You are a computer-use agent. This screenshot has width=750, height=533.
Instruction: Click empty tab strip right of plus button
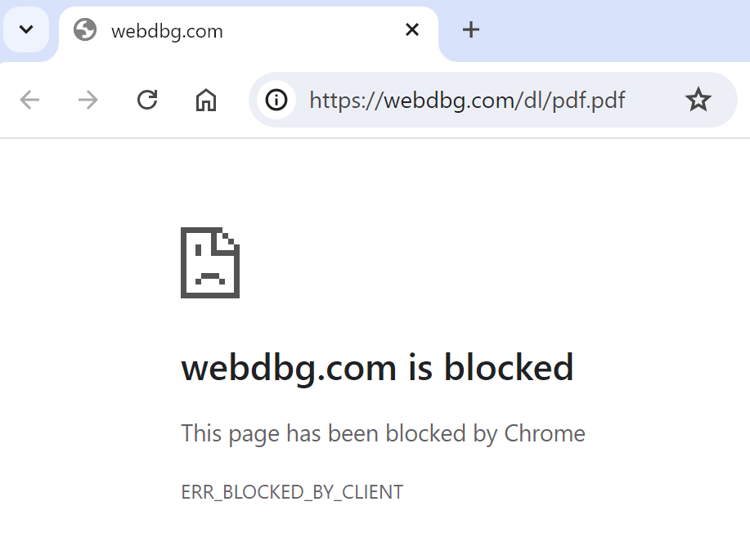pyautogui.click(x=617, y=29)
